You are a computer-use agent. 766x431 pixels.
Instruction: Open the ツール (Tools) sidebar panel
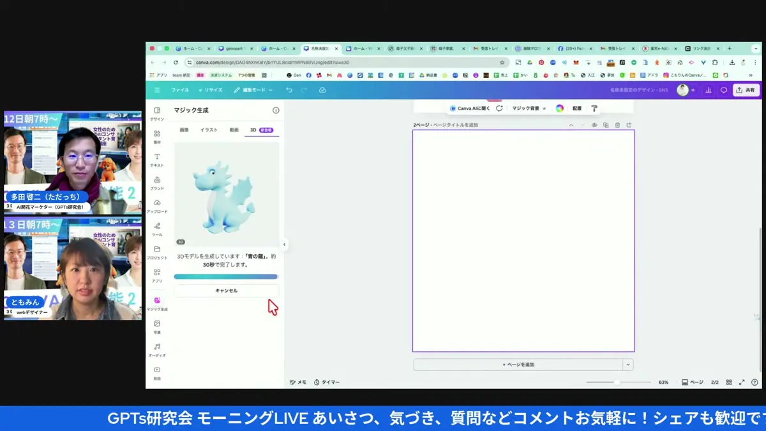pyautogui.click(x=157, y=229)
